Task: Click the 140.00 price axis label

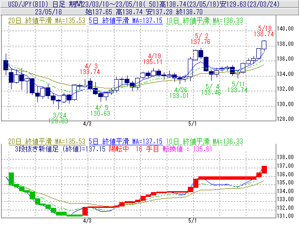Action: pyautogui.click(x=285, y=29)
